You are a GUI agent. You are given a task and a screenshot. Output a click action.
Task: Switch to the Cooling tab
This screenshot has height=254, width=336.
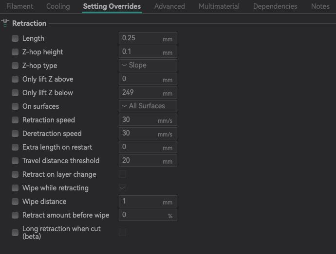[58, 6]
